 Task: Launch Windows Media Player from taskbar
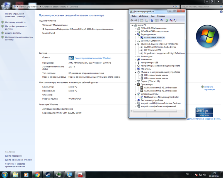pyautogui.click(x=26, y=175)
